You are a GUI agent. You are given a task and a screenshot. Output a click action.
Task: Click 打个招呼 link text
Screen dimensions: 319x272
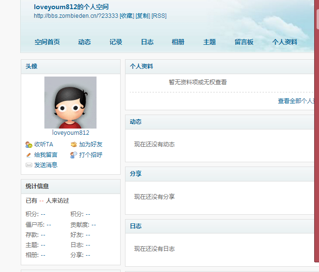click(x=91, y=155)
